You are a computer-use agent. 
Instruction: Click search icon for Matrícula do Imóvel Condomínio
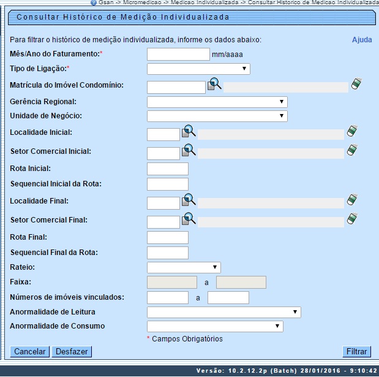coord(214,85)
